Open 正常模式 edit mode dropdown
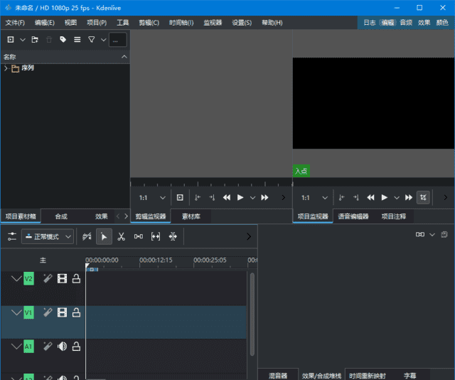Image resolution: width=455 pixels, height=380 pixels. tap(48, 237)
